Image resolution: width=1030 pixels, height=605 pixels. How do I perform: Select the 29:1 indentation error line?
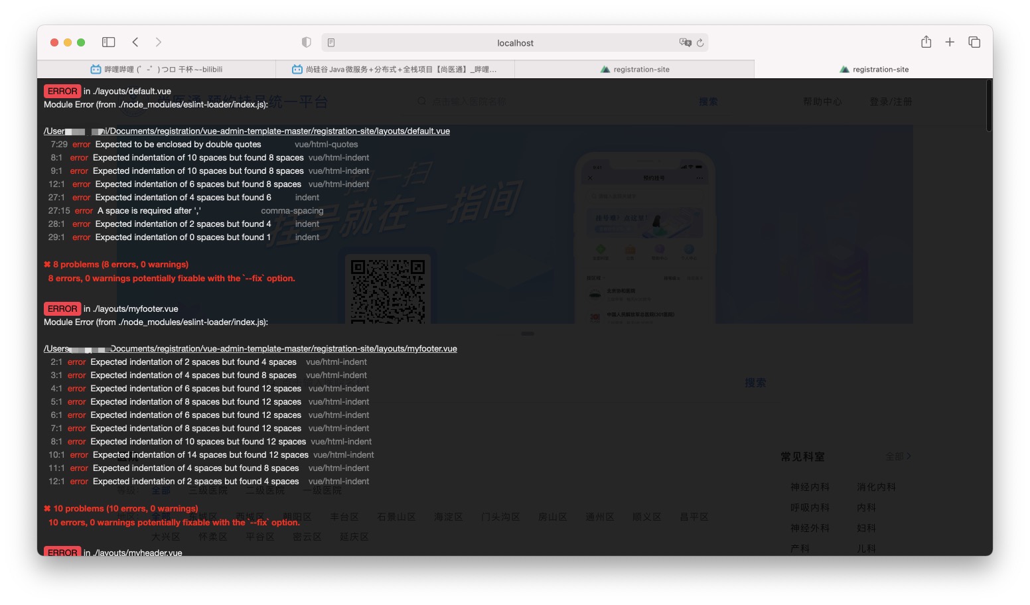(x=184, y=237)
